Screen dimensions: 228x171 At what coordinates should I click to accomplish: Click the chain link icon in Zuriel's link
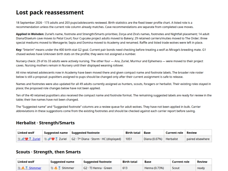point(23,139)
